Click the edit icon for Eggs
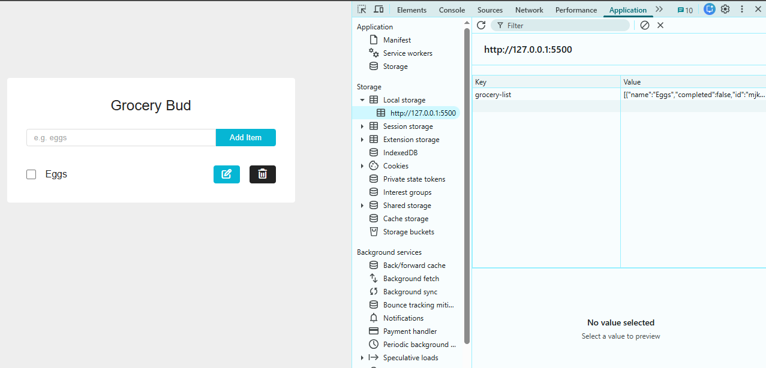This screenshot has width=766, height=368. click(x=227, y=174)
